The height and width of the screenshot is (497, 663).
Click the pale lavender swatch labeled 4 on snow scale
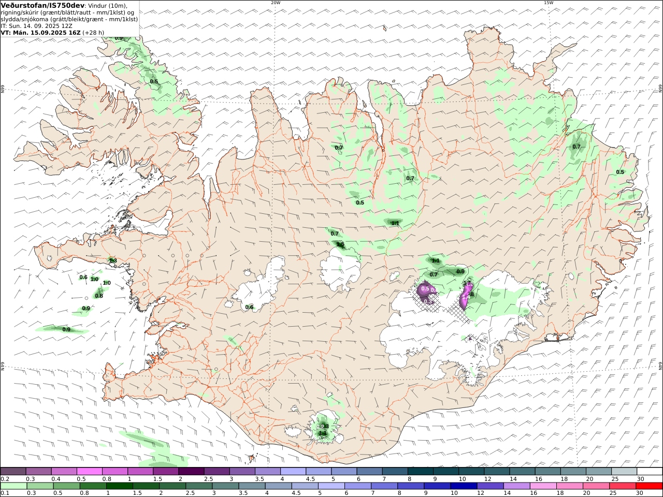(293, 471)
